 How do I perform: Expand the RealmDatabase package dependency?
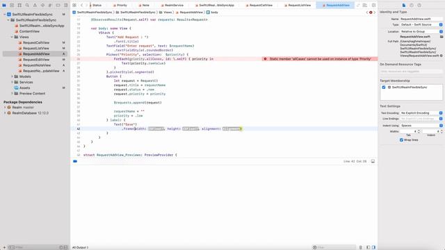click(x=5, y=113)
